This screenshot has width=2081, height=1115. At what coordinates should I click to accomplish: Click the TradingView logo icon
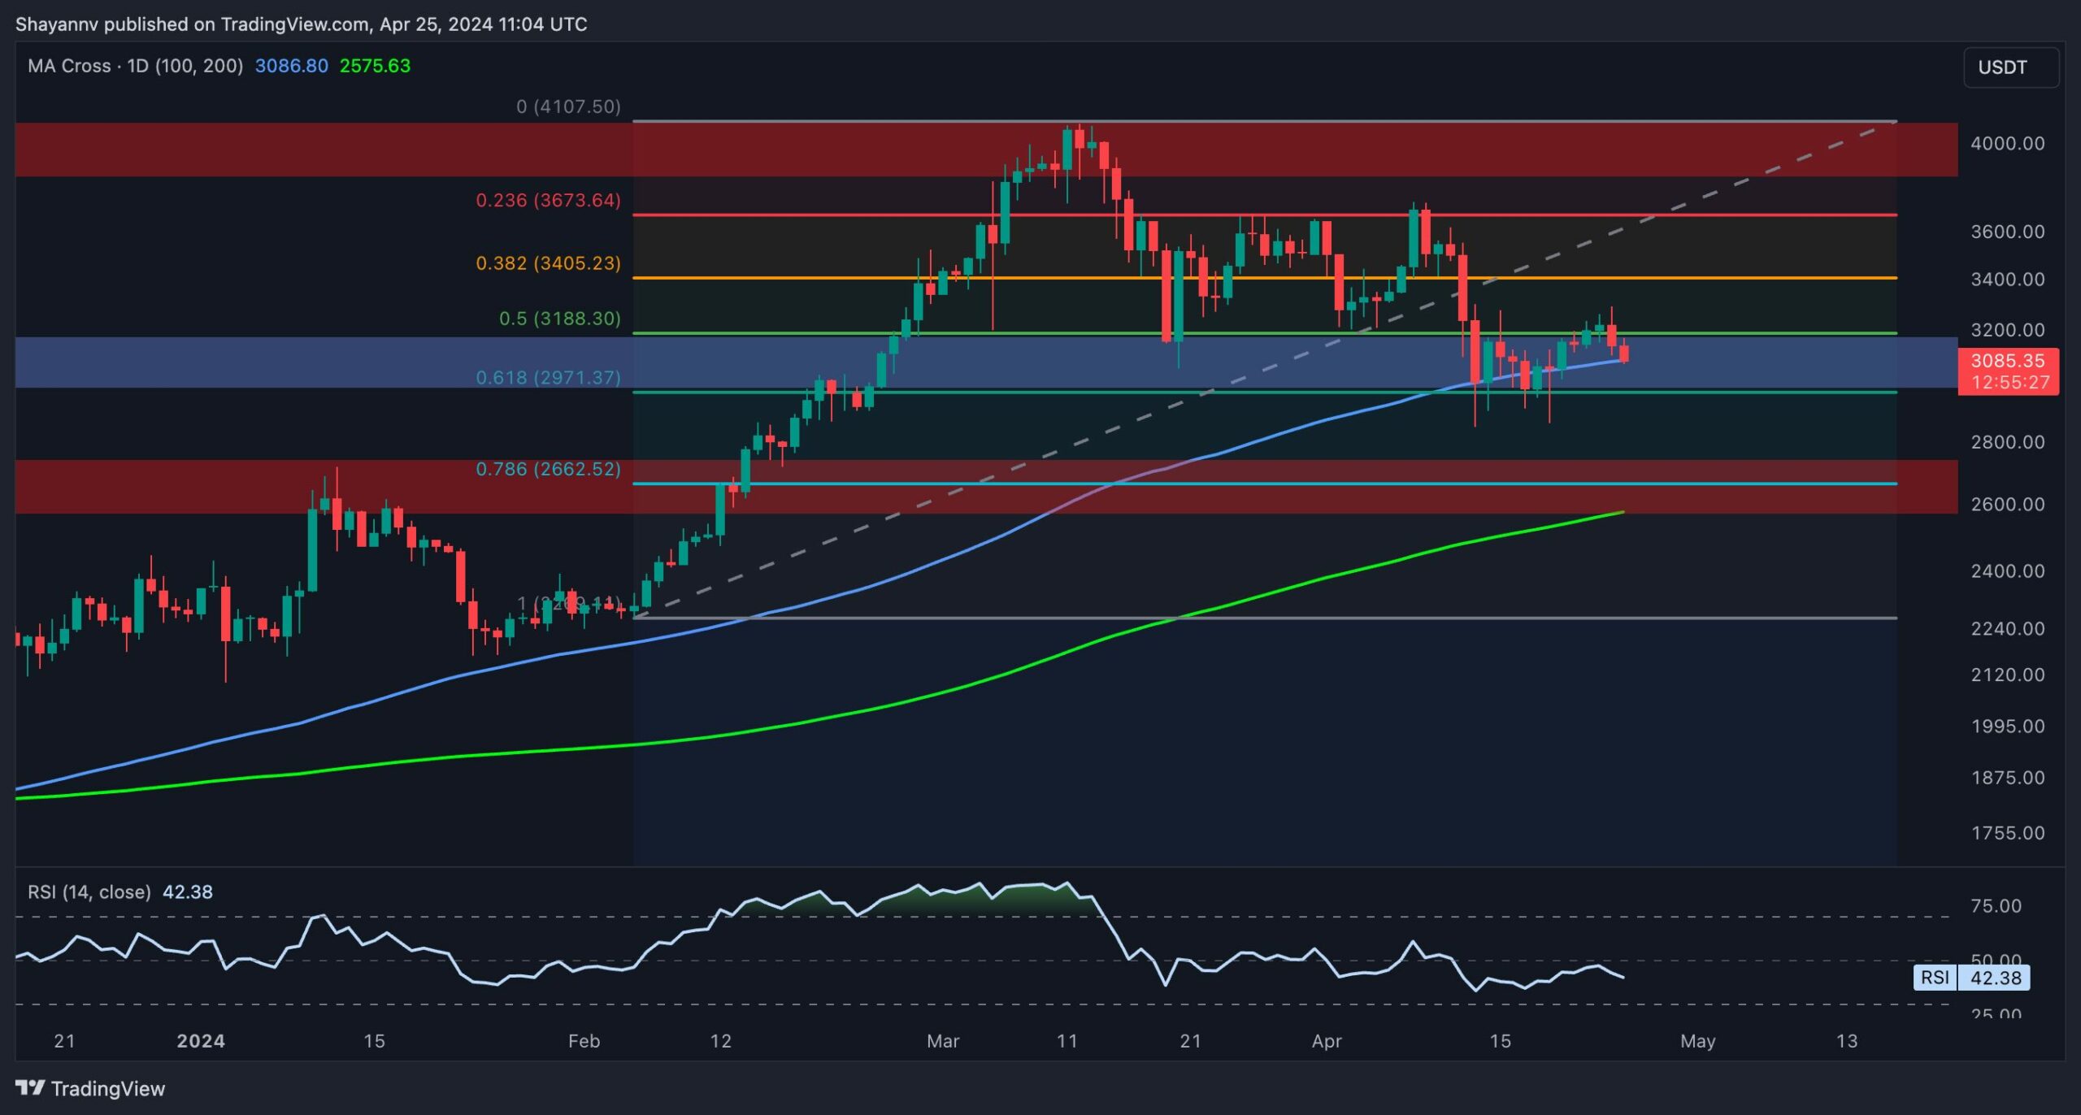pos(31,1087)
